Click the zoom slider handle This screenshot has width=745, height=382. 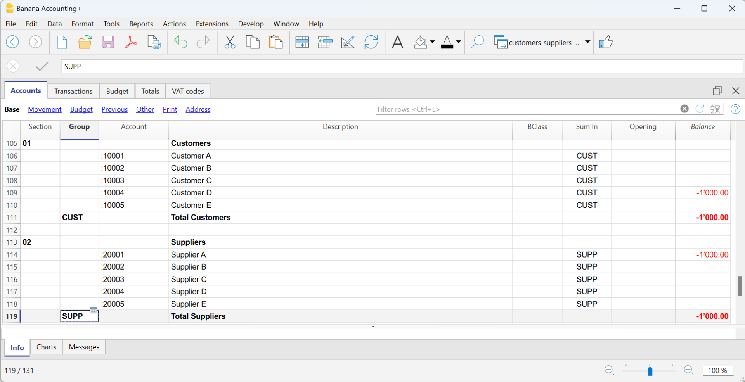click(x=650, y=371)
